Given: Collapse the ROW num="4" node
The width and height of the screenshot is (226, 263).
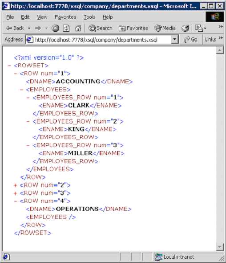Looking at the screenshot, I should click(16, 201).
